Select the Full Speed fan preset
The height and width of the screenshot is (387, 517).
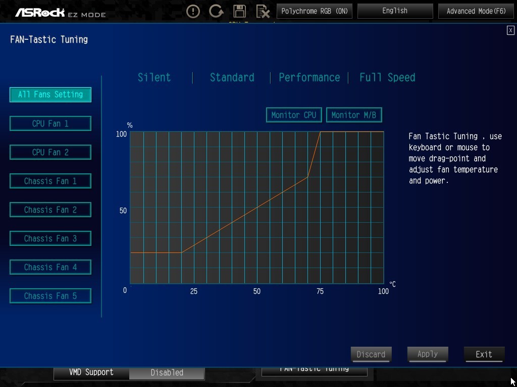[x=387, y=77]
